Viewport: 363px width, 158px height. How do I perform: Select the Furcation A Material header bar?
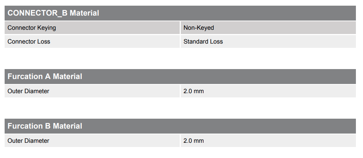(180, 77)
